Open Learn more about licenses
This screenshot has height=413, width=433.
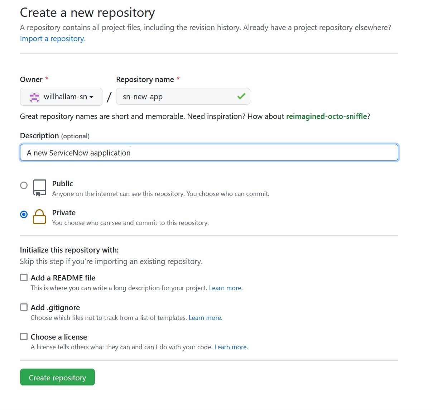[230, 347]
